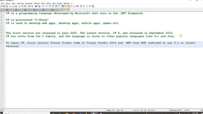Click Run Macro Multiple Times icon
The height and width of the screenshot is (114, 203).
[90, 6]
